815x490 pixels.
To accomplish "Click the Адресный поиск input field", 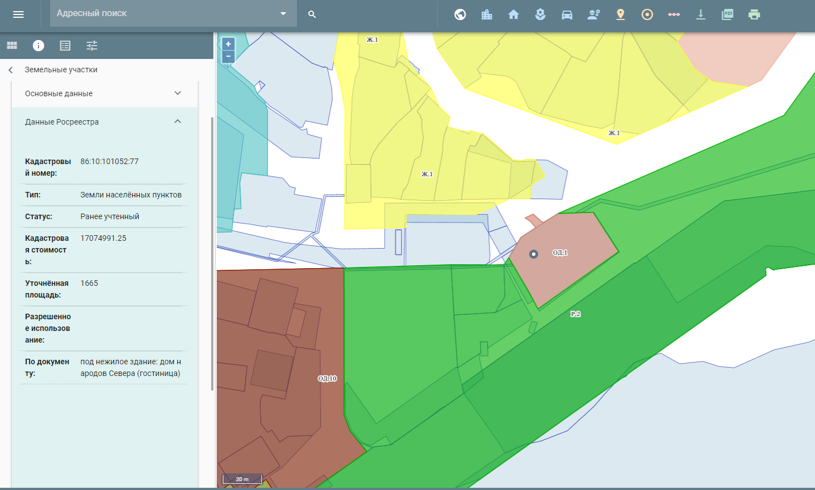I will point(162,13).
